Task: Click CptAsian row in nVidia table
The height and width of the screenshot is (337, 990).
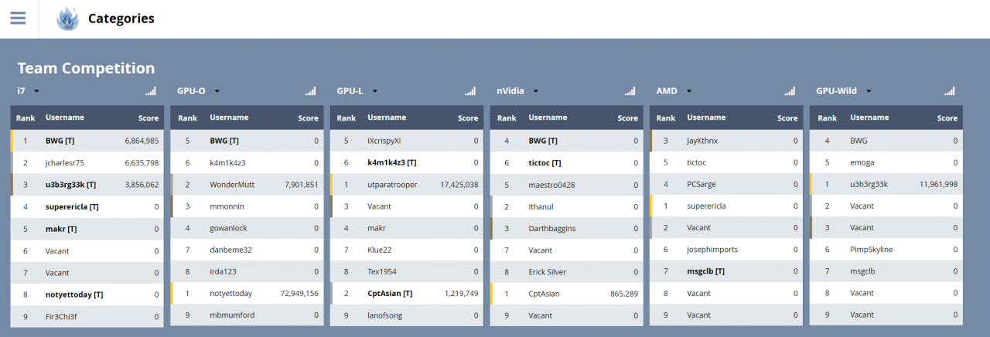Action: pos(545,294)
